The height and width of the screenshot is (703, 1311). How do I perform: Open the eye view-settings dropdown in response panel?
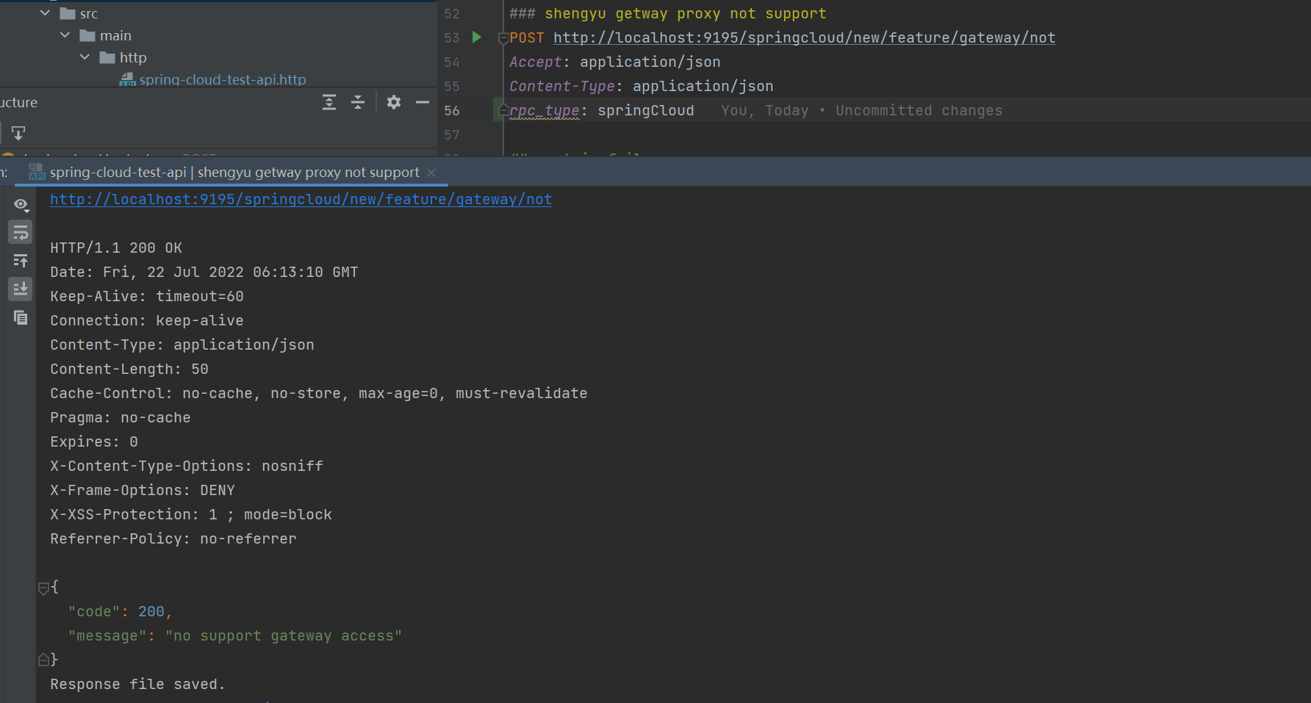[x=21, y=205]
